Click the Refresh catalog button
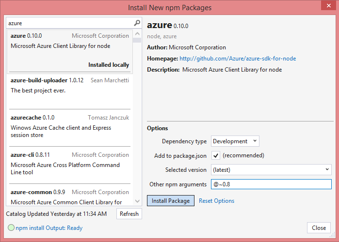The image size is (339, 242). [x=129, y=214]
